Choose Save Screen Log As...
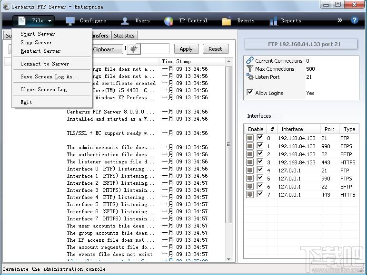 click(x=51, y=76)
